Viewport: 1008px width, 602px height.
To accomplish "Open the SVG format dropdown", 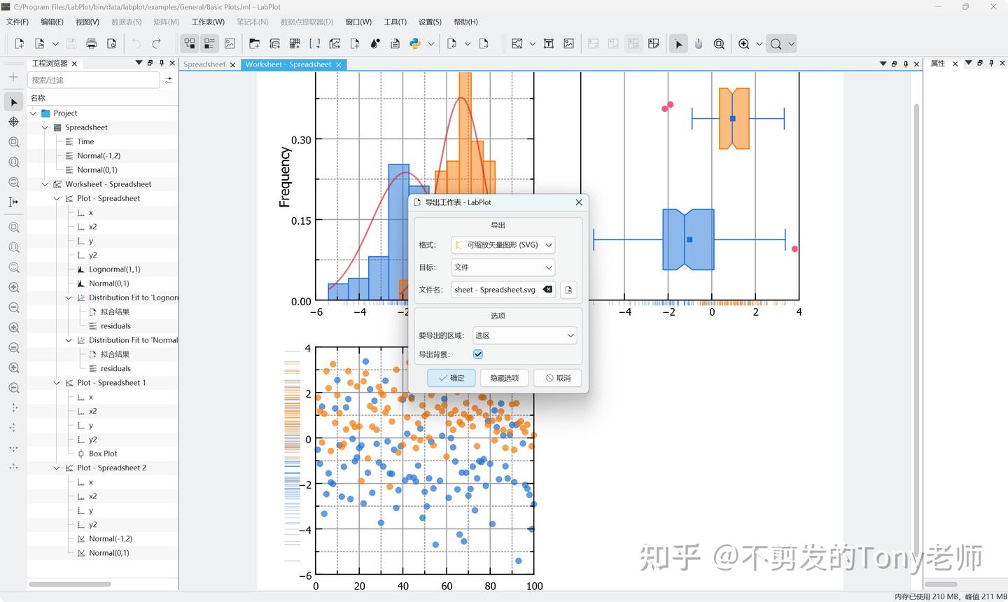I will [x=503, y=244].
